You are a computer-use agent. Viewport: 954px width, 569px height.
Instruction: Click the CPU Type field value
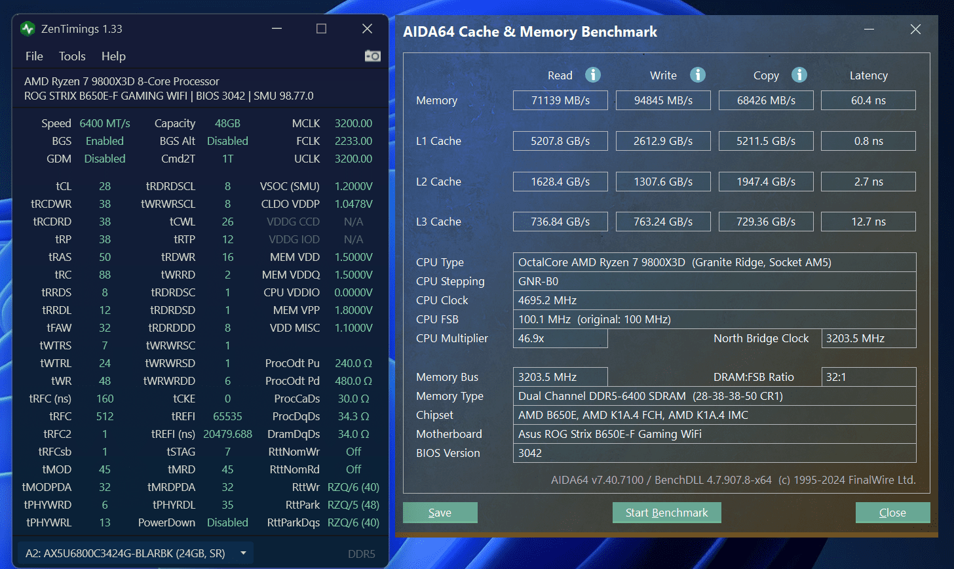point(714,262)
